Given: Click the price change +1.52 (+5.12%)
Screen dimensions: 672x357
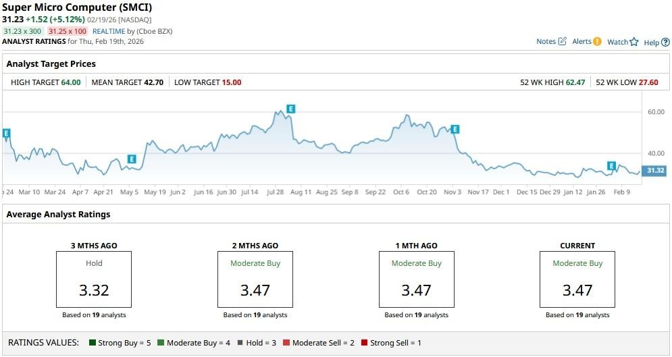Looking at the screenshot, I should [55, 20].
